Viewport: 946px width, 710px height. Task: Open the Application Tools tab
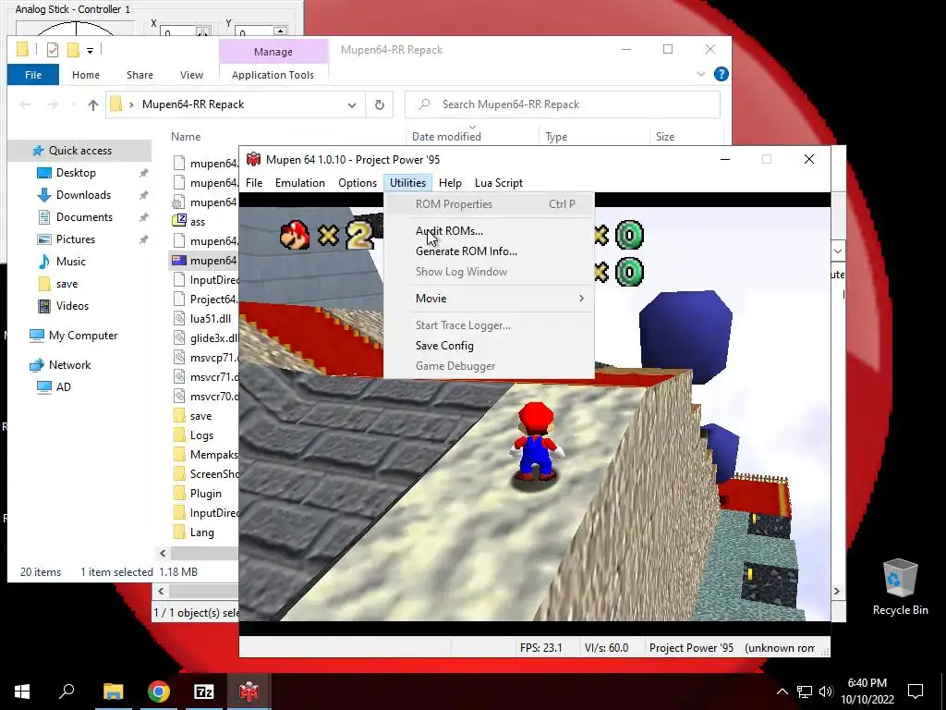(273, 75)
